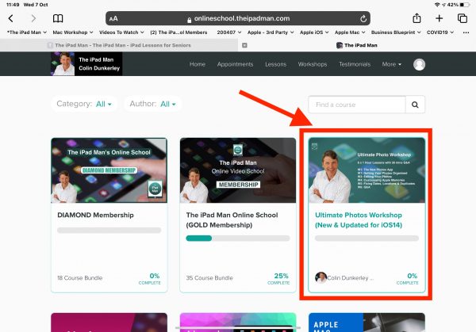Click the Online Video School MEMBERSHIP thumbnail
476x332 pixels.
click(x=238, y=170)
